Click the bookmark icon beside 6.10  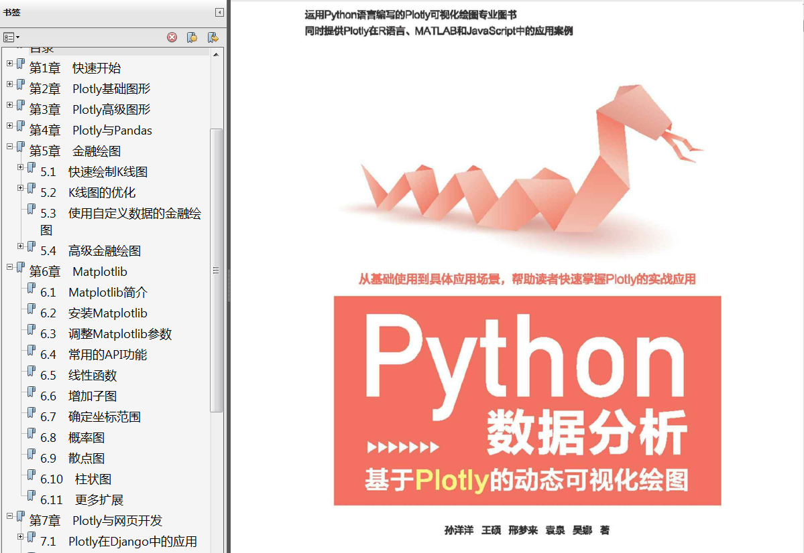coord(32,475)
